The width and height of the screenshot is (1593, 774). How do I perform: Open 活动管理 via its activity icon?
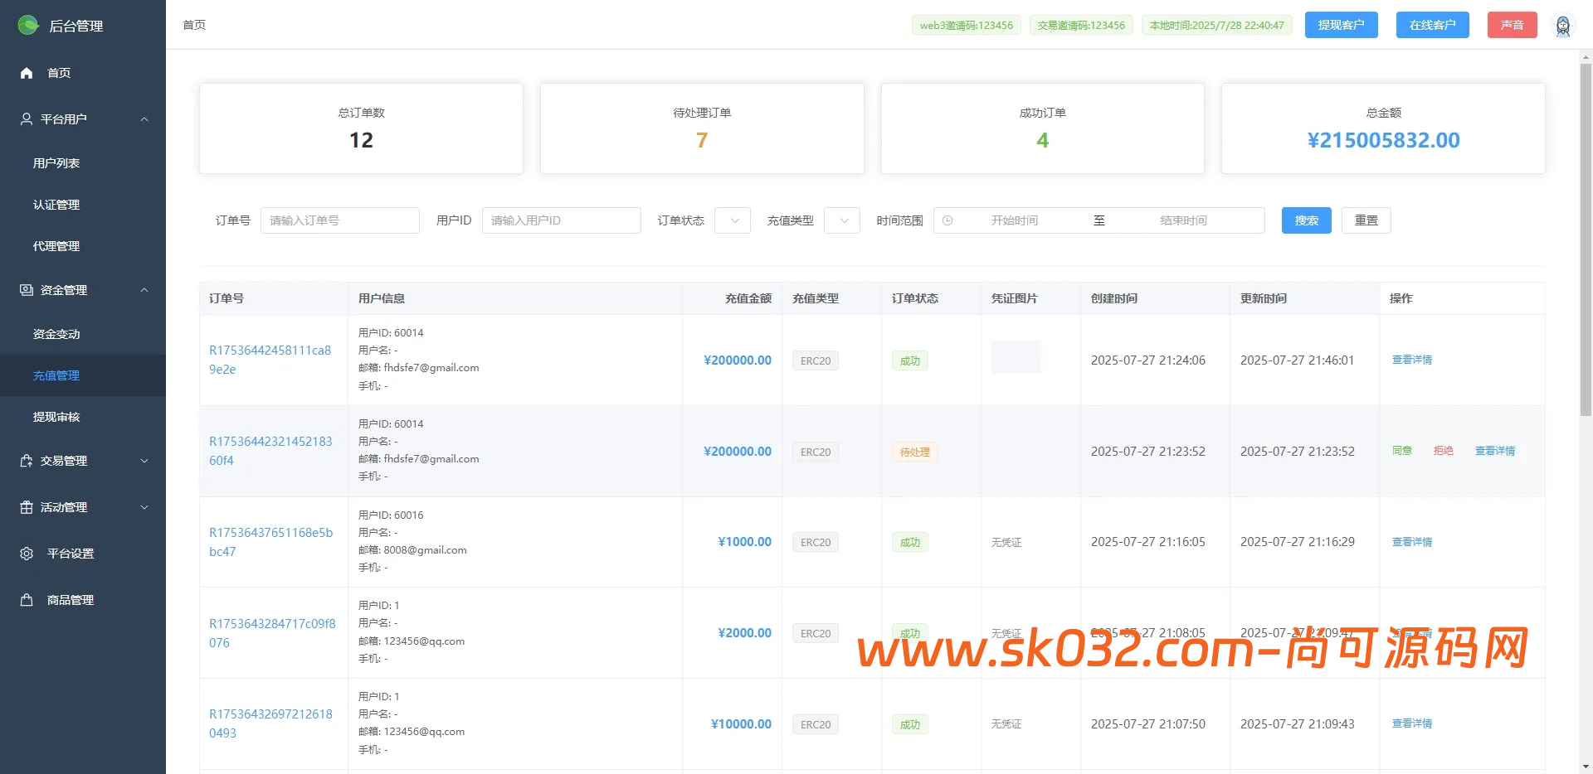(x=24, y=507)
